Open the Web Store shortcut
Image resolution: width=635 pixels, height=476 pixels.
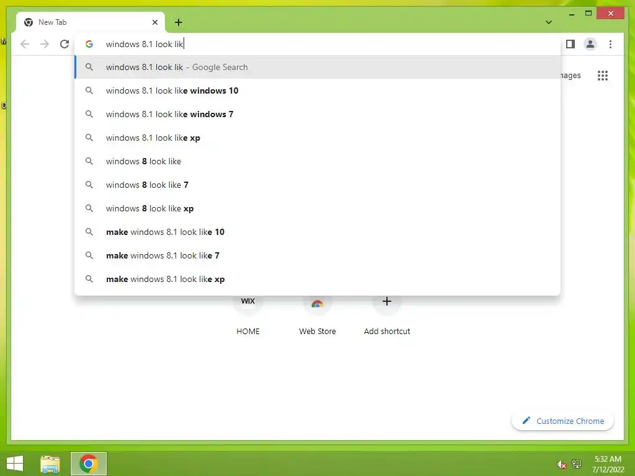pos(317,315)
